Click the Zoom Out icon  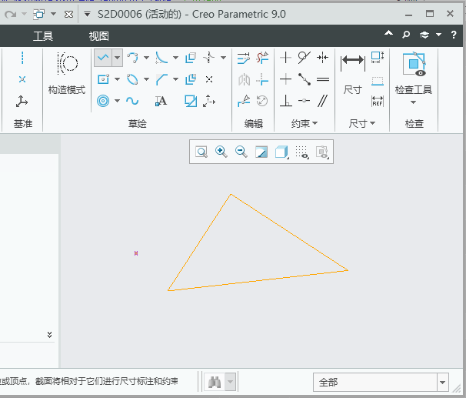pyautogui.click(x=241, y=152)
